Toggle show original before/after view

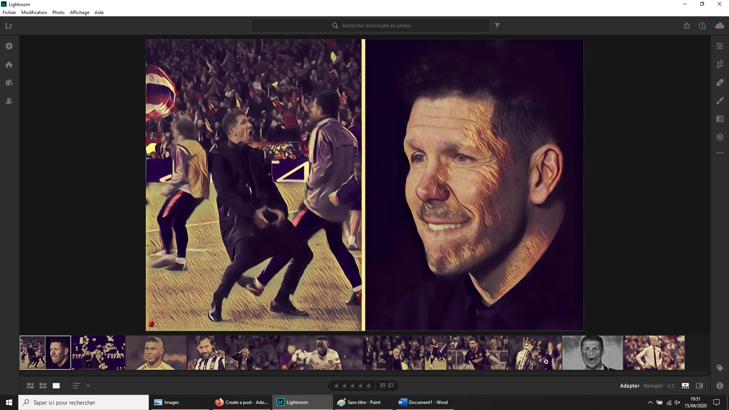click(699, 385)
